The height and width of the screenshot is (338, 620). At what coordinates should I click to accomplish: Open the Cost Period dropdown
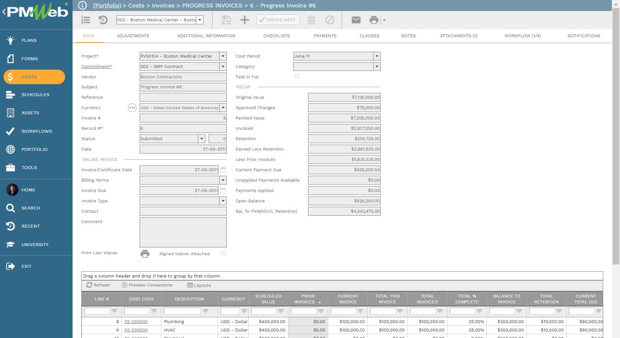pyautogui.click(x=377, y=56)
